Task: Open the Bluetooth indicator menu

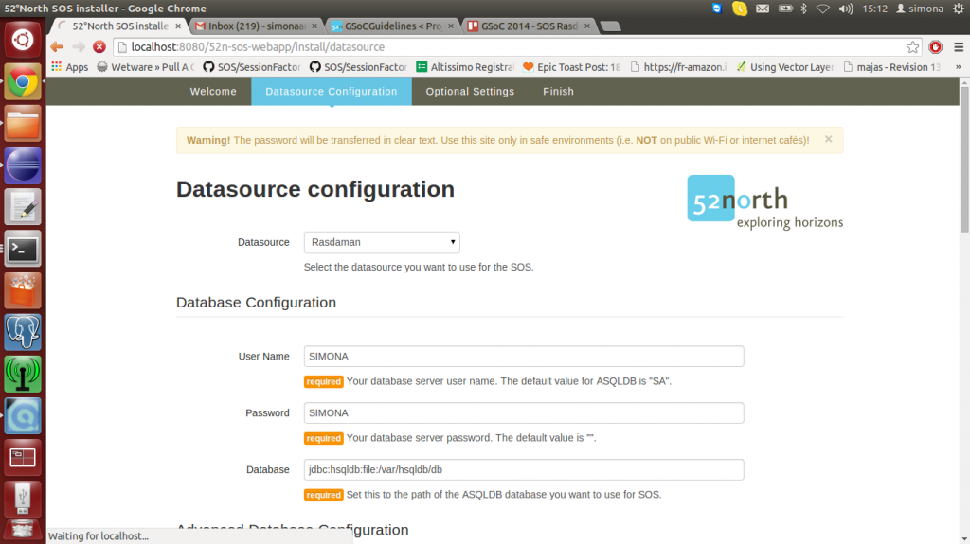Action: coord(803,9)
